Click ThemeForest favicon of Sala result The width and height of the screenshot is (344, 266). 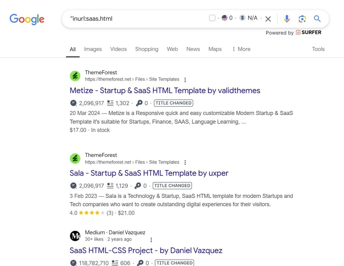pyautogui.click(x=75, y=158)
